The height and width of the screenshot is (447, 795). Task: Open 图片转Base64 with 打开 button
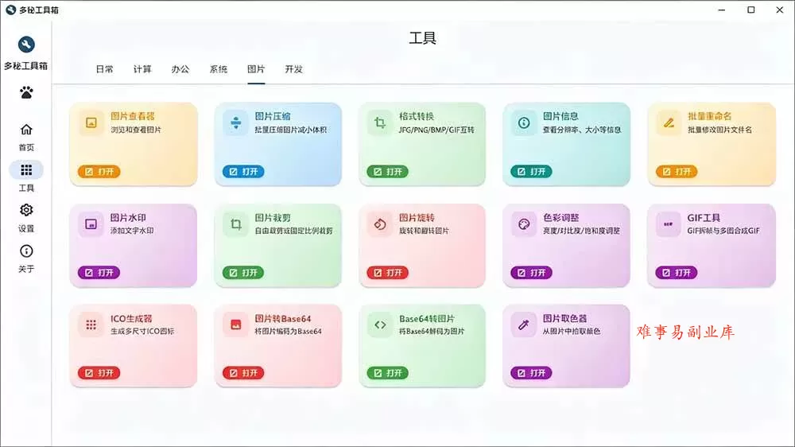coord(243,373)
